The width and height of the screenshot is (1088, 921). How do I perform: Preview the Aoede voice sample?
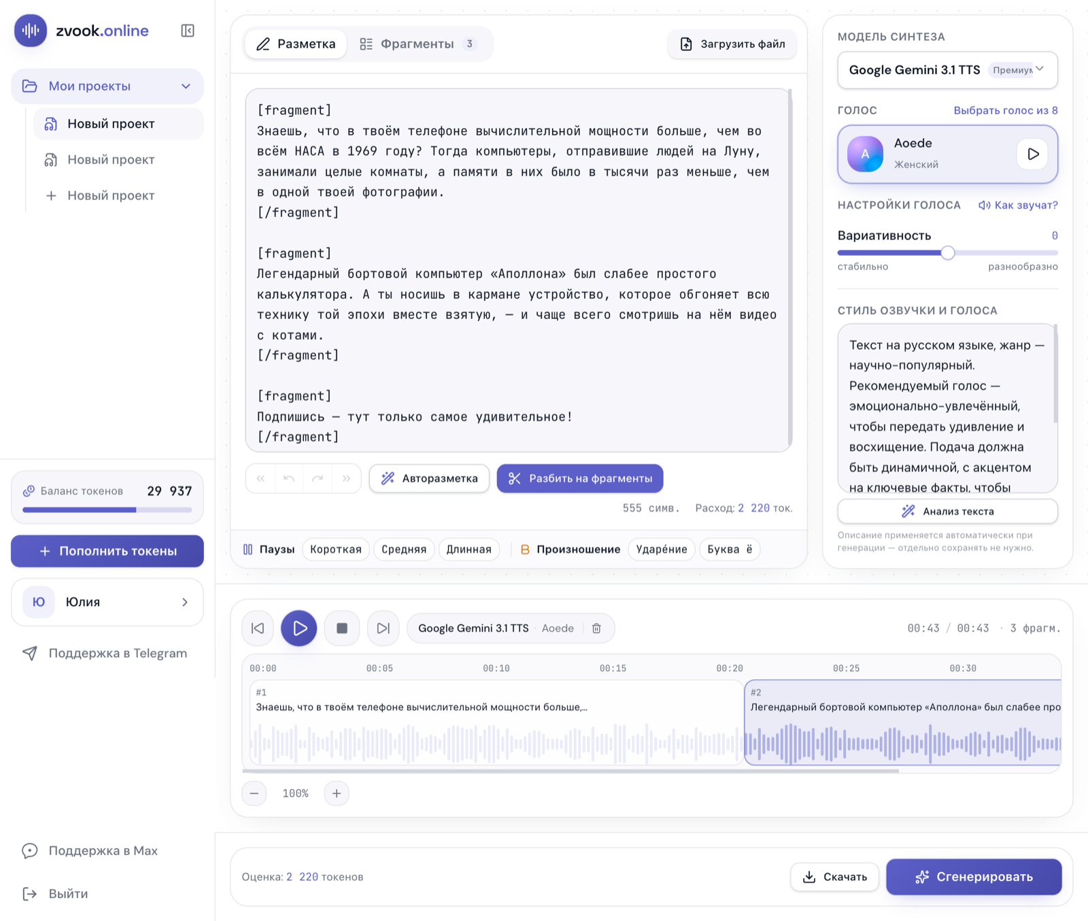coord(1033,154)
